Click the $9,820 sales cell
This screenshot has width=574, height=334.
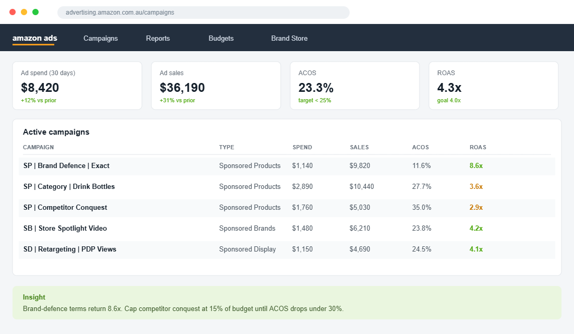coord(360,165)
